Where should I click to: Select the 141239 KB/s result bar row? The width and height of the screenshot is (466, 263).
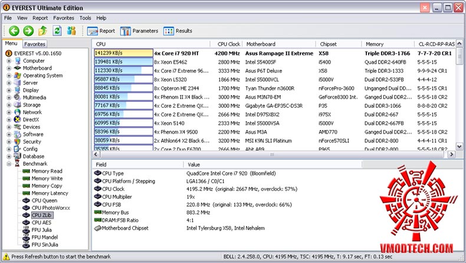tap(123, 53)
